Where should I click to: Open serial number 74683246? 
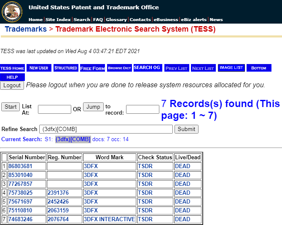pyautogui.click(x=20, y=219)
